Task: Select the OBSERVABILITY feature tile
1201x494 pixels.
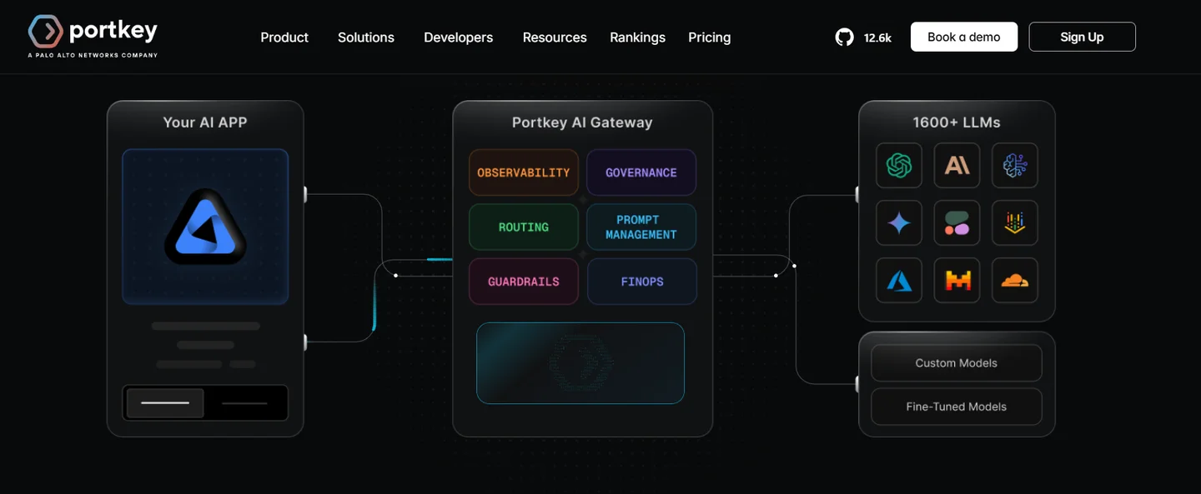Action: pos(524,172)
